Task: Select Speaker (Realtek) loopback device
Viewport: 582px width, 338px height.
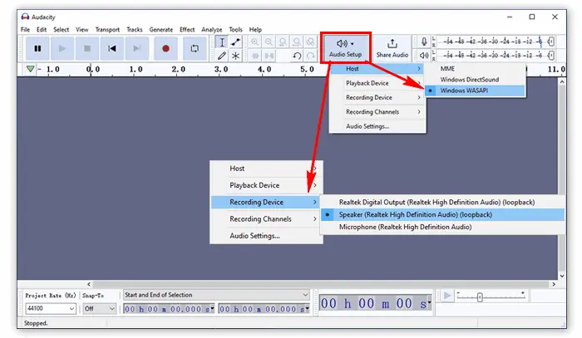Action: point(442,214)
